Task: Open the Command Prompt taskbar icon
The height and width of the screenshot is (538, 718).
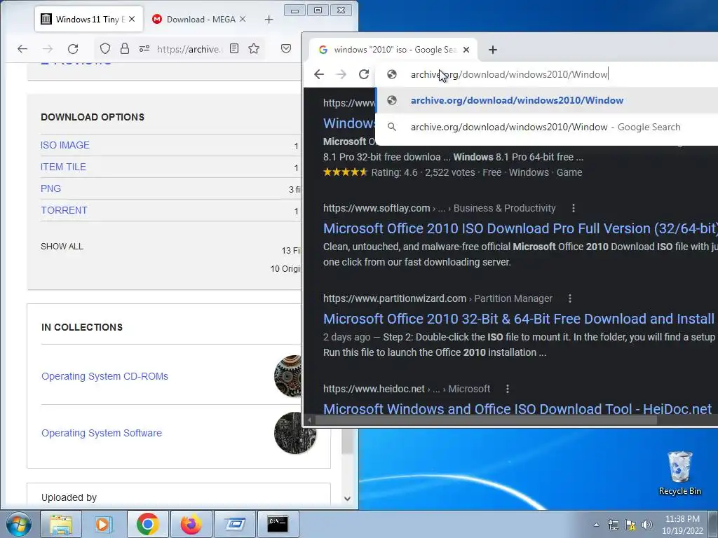Action: [278, 524]
